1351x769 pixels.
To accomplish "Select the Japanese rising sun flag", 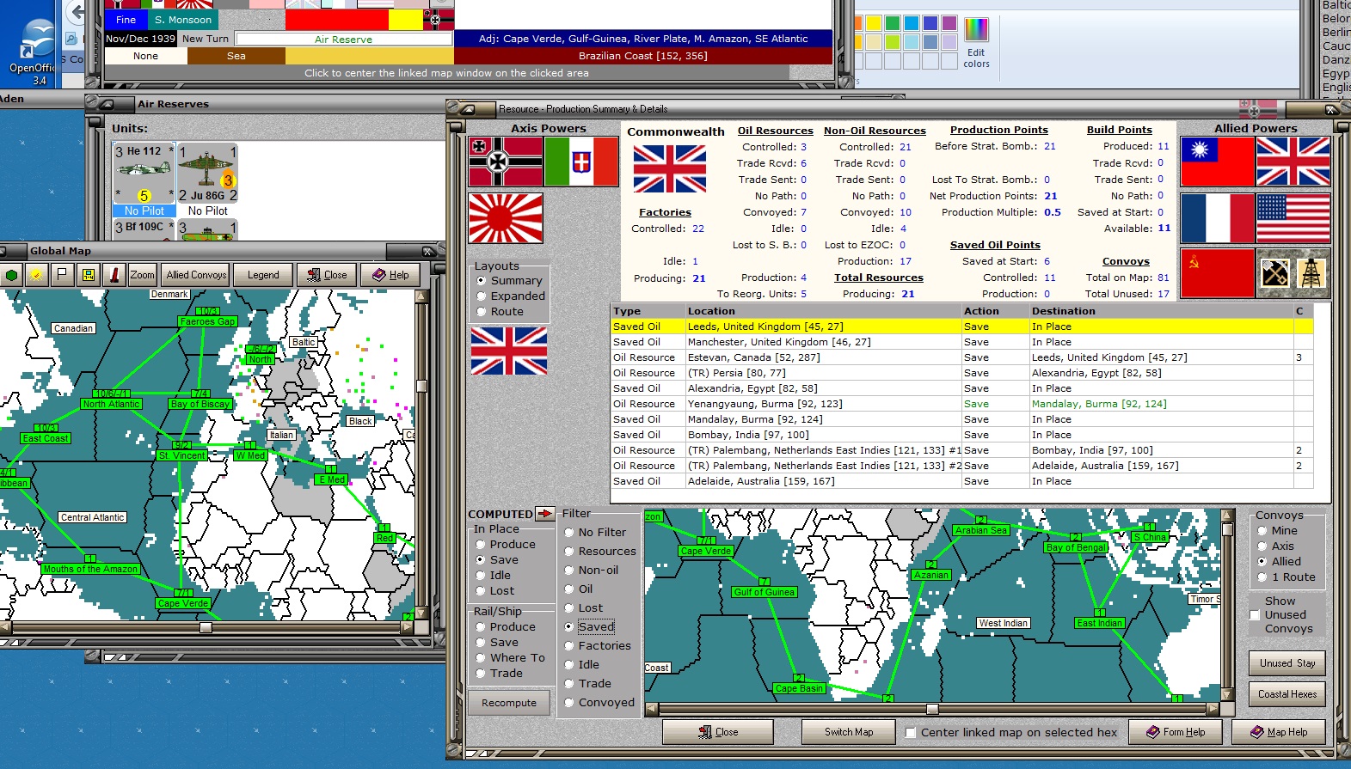I will pos(506,218).
